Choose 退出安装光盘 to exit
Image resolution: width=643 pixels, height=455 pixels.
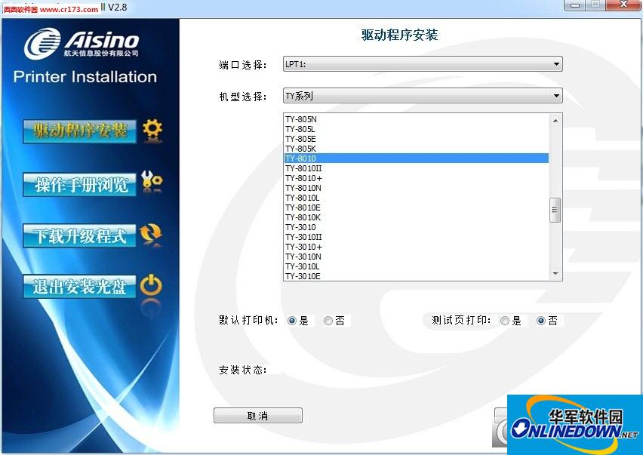tap(79, 287)
